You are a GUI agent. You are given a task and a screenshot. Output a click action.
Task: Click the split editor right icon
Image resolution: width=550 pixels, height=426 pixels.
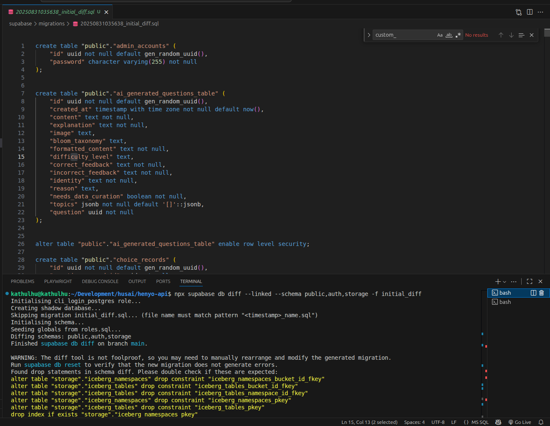click(530, 12)
